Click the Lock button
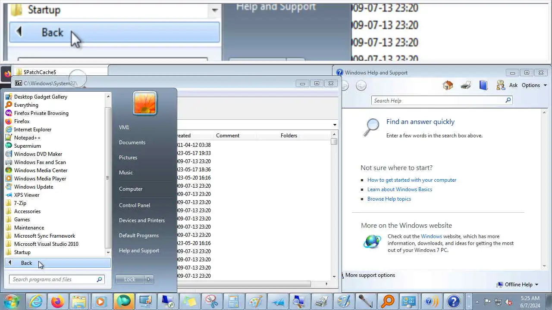The width and height of the screenshot is (552, 310). tap(130, 279)
